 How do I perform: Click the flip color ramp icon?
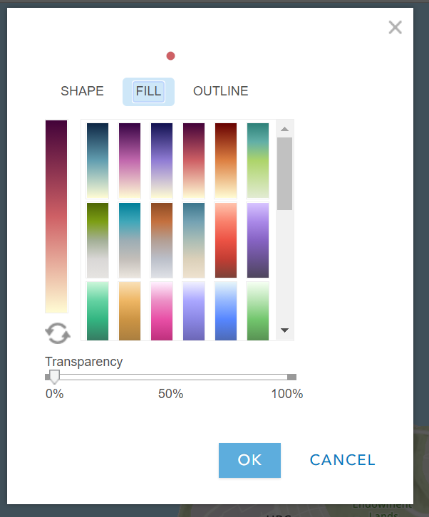(x=58, y=333)
